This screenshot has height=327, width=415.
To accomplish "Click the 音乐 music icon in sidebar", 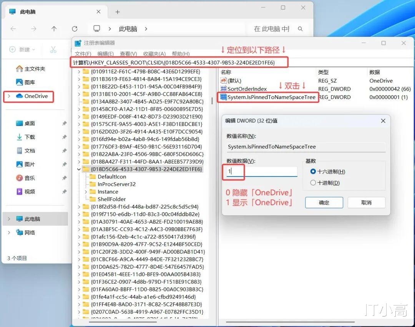I will coord(19,178).
